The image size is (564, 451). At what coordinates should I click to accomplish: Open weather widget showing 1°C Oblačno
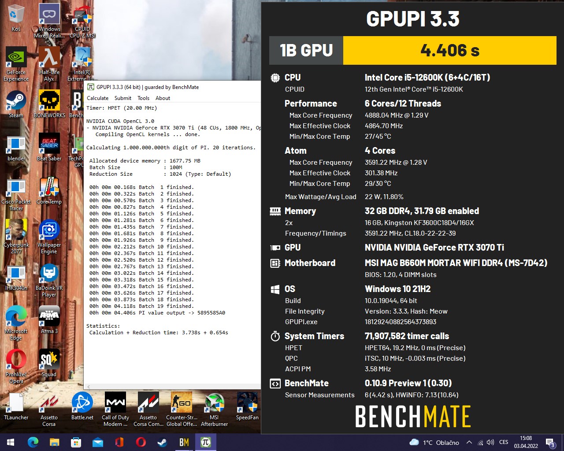click(434, 442)
